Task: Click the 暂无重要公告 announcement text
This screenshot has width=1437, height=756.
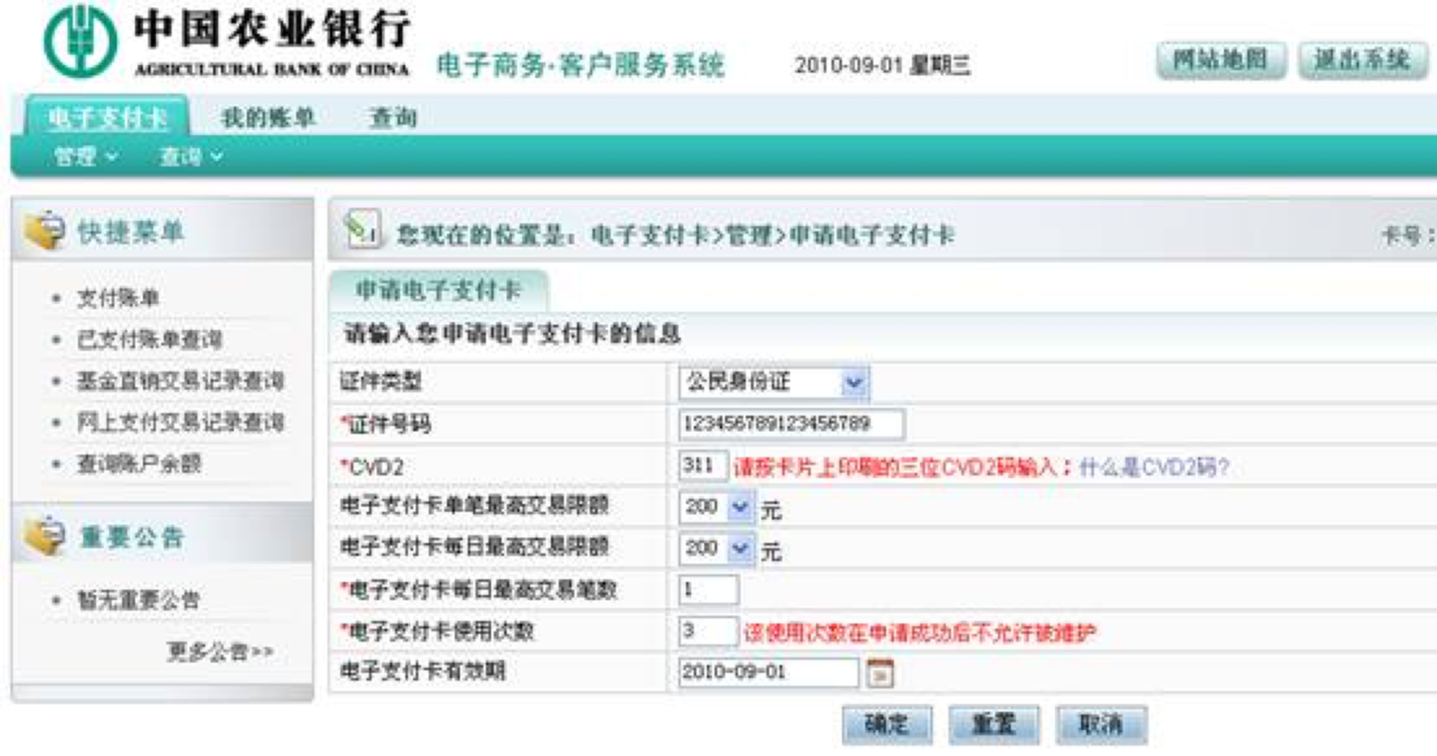Action: click(x=139, y=599)
